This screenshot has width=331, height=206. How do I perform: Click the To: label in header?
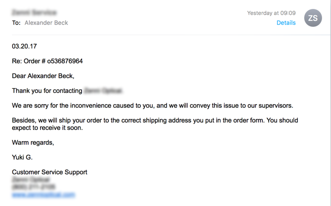(16, 23)
